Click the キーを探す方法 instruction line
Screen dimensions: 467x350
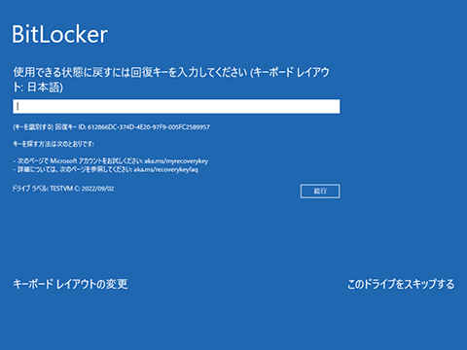pos(54,144)
